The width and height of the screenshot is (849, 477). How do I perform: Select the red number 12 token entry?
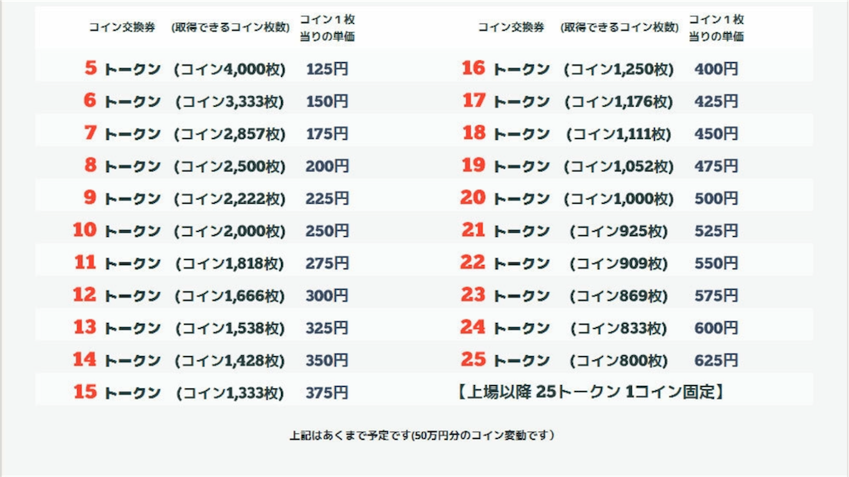(85, 296)
